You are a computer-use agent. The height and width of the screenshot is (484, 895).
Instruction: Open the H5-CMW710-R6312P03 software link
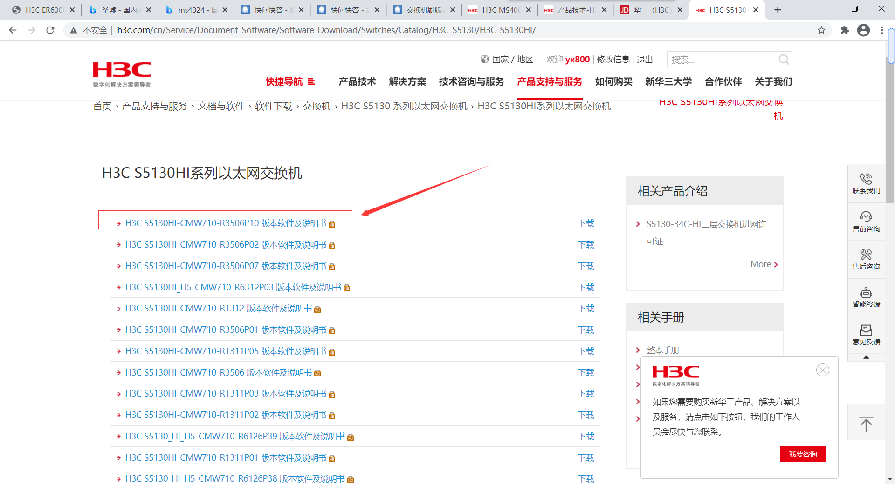[x=233, y=287]
